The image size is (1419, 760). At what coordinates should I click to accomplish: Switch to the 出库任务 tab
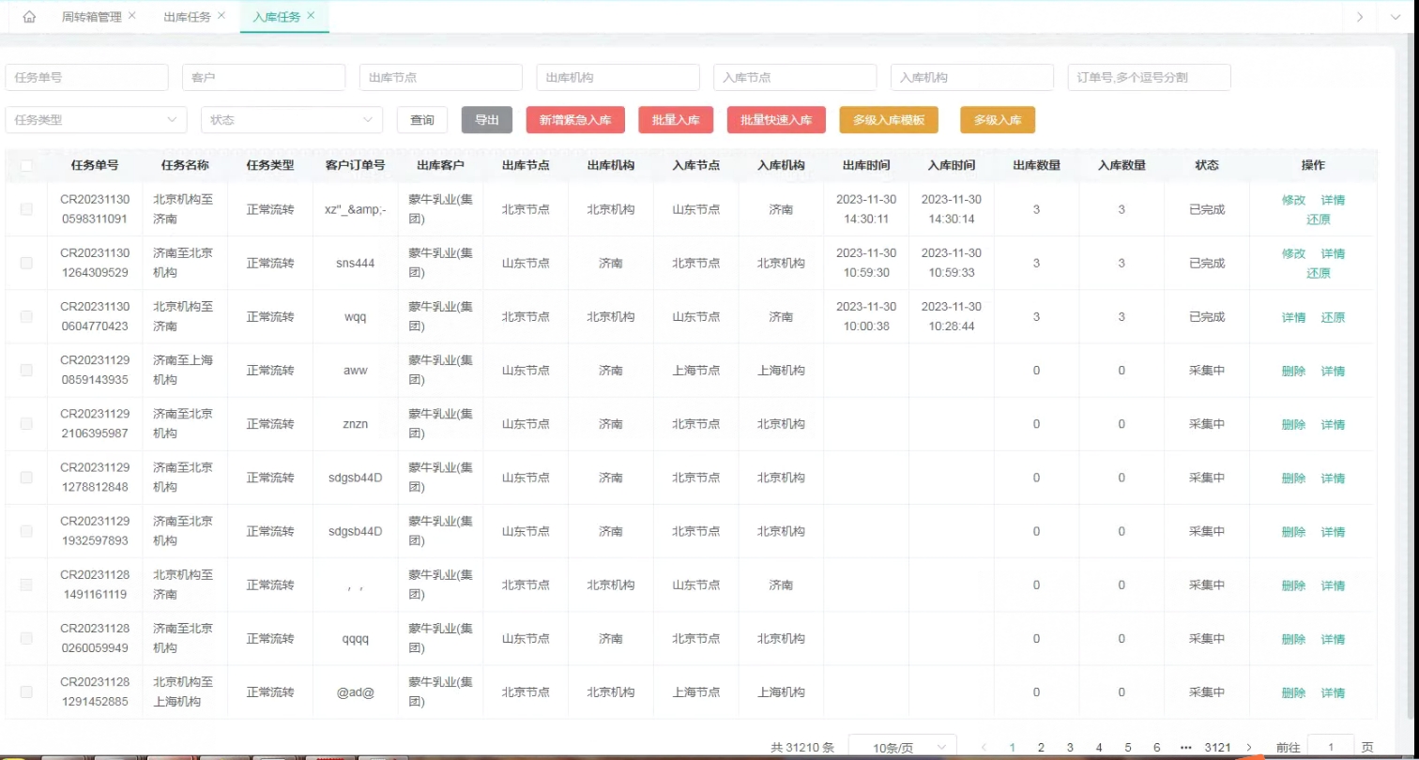coord(187,17)
